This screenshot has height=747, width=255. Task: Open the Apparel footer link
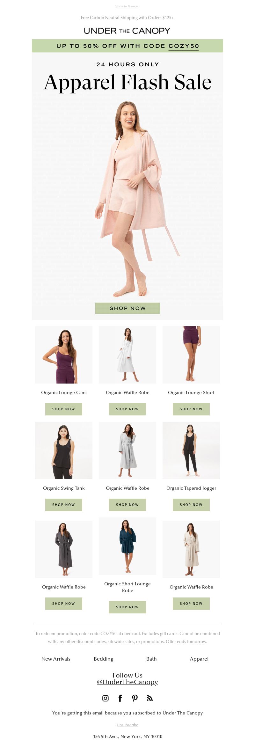199,659
